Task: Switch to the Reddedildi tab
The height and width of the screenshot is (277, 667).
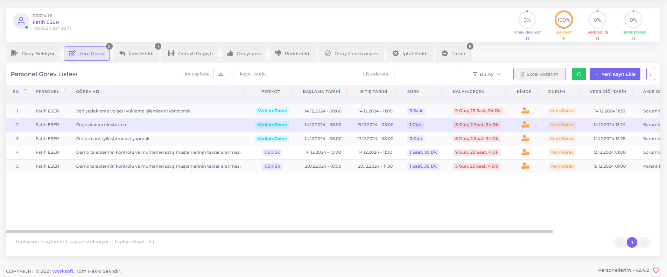Action: pos(293,53)
